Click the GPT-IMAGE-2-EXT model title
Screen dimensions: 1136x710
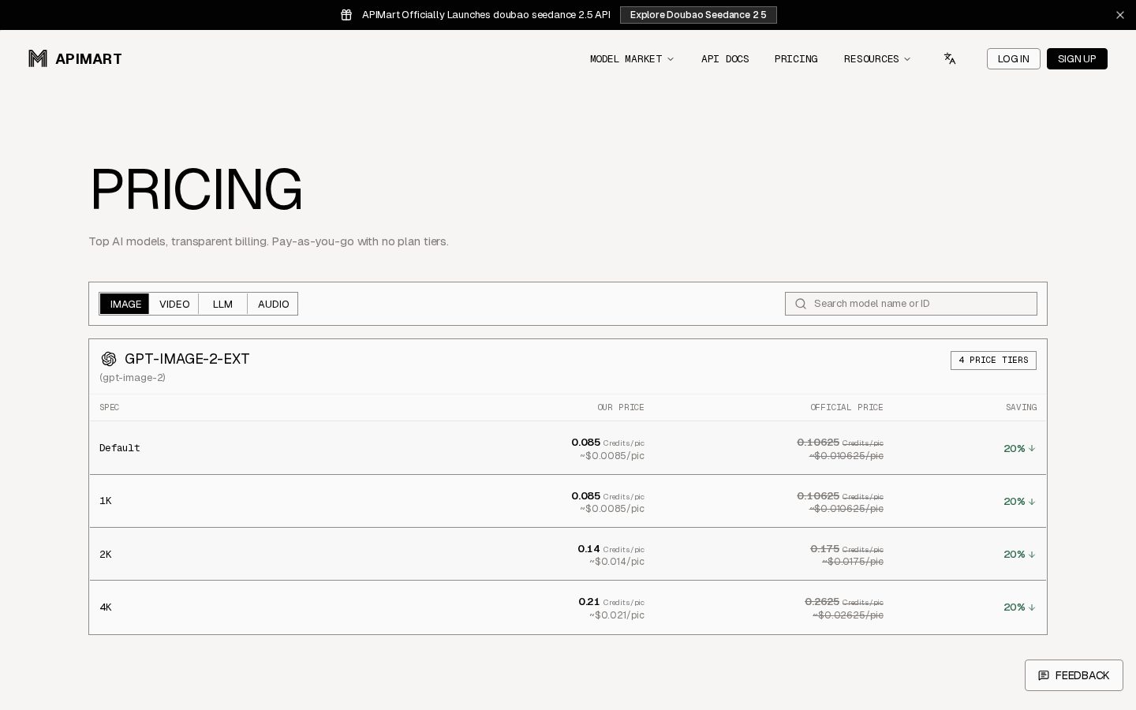pos(187,359)
